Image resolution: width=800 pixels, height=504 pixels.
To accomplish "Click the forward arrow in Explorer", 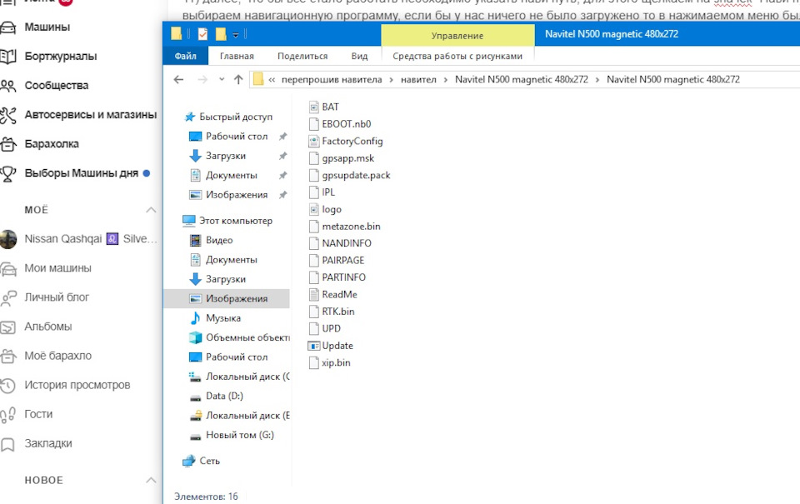I will [x=202, y=80].
